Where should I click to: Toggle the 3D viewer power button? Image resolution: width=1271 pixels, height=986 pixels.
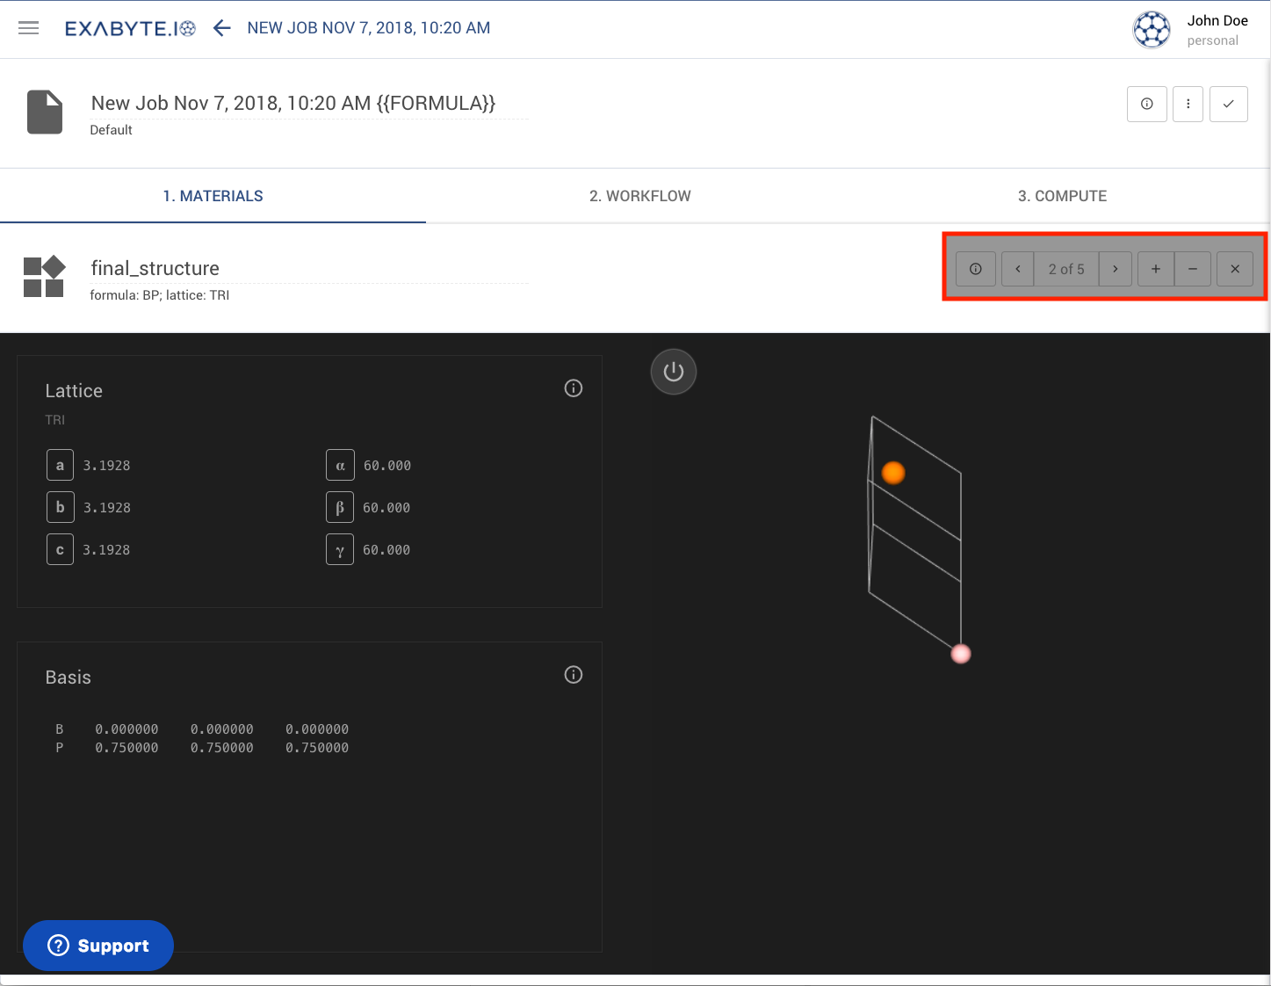point(674,372)
